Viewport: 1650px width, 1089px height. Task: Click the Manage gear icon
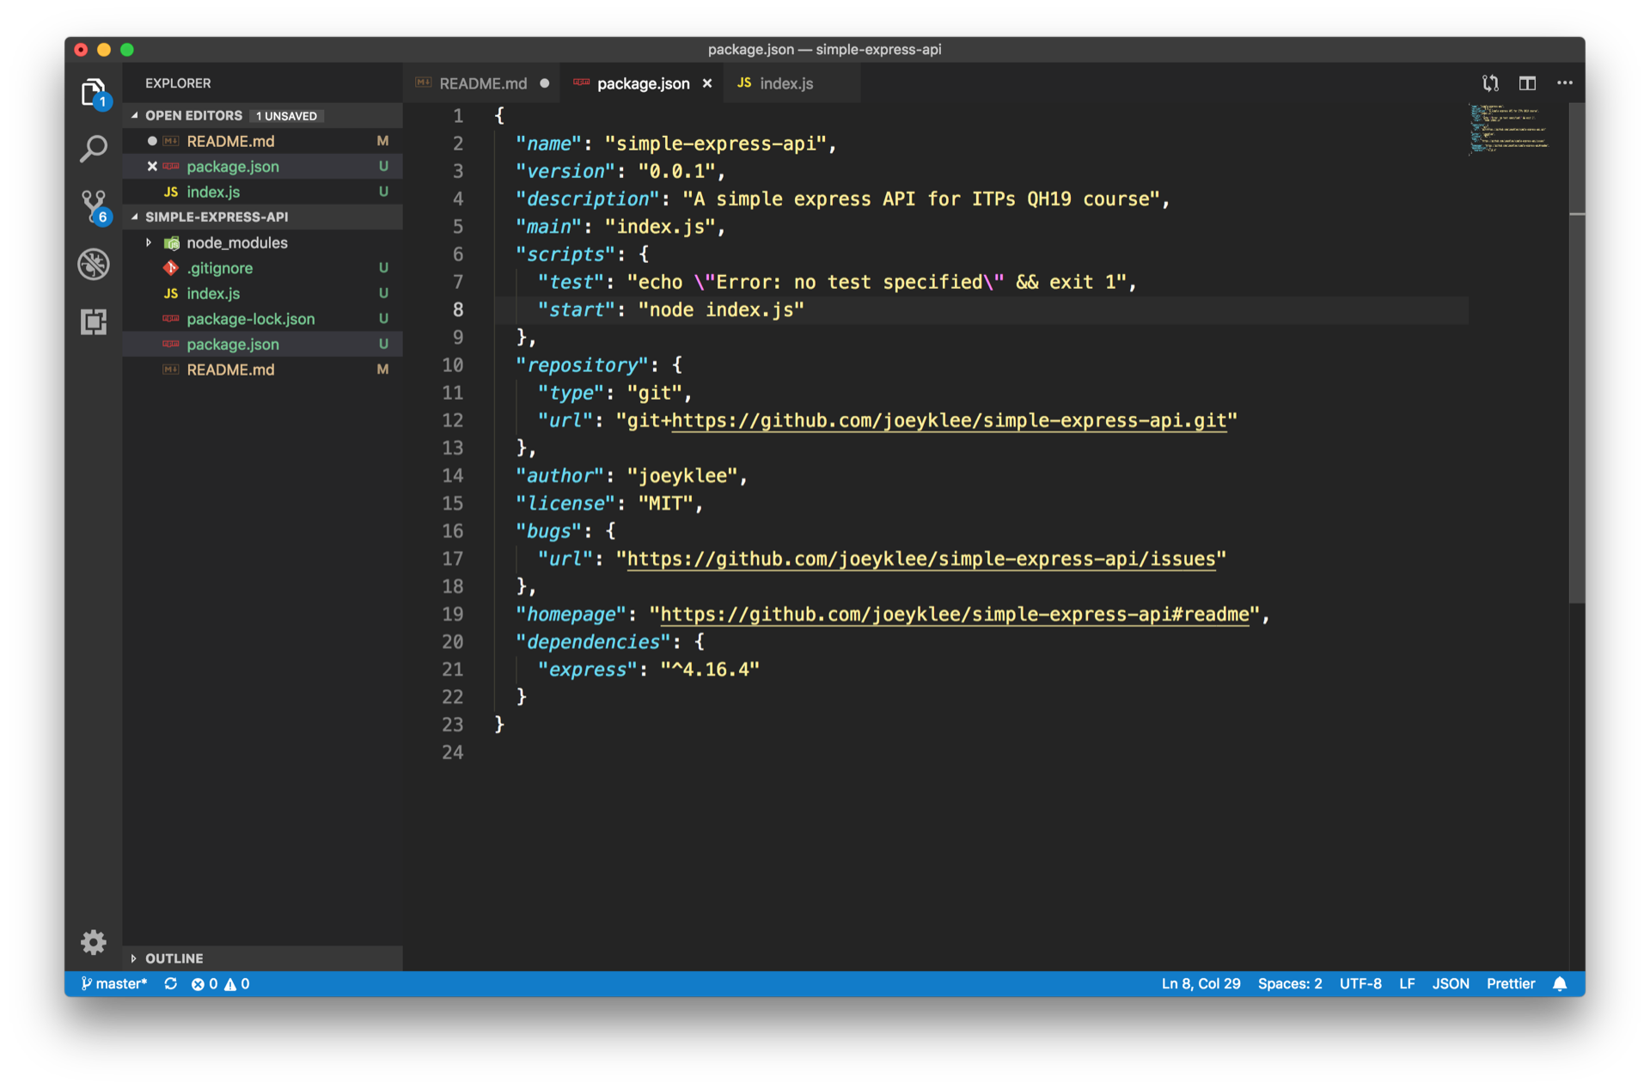coord(93,942)
